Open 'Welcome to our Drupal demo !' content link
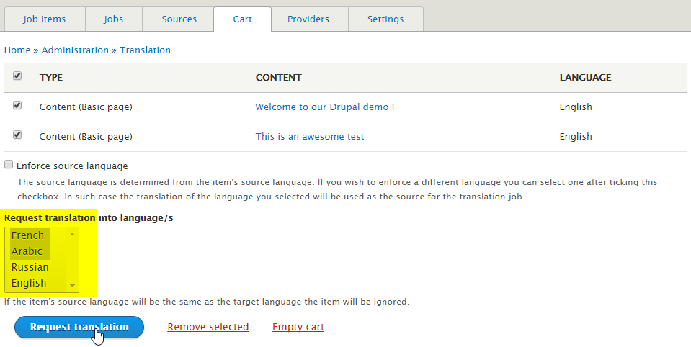 click(x=324, y=107)
